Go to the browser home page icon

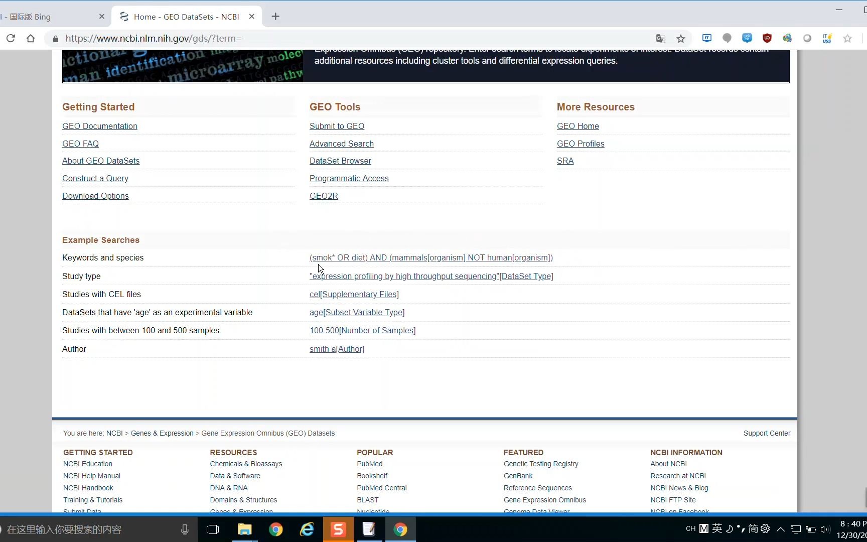point(31,39)
